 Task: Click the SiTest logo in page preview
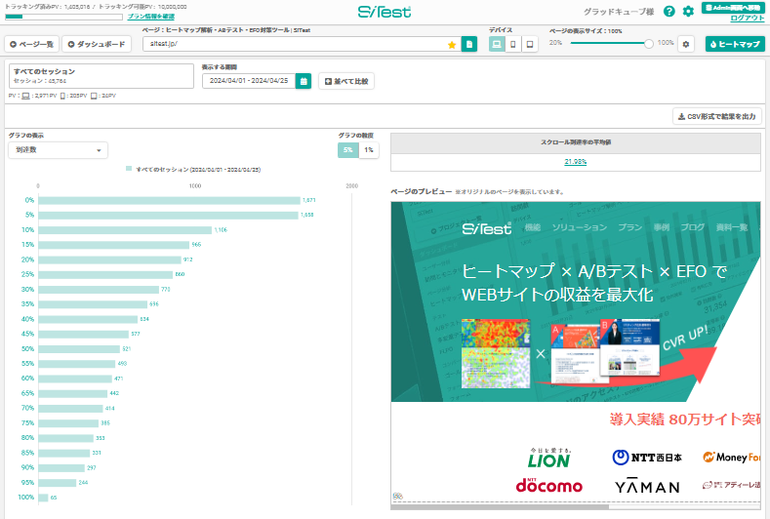[x=487, y=228]
